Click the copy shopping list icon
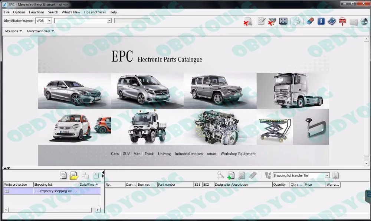The image size is (371, 221). coord(85,175)
